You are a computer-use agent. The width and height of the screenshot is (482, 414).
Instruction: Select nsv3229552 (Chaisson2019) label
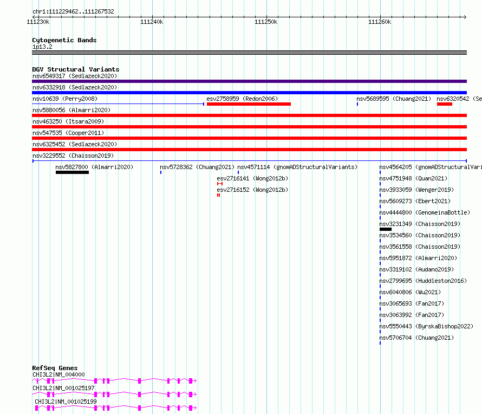[73, 156]
